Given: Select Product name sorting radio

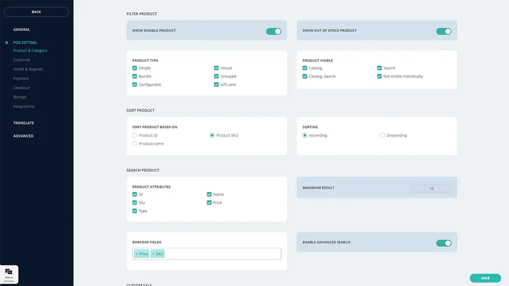Looking at the screenshot, I should (x=135, y=144).
